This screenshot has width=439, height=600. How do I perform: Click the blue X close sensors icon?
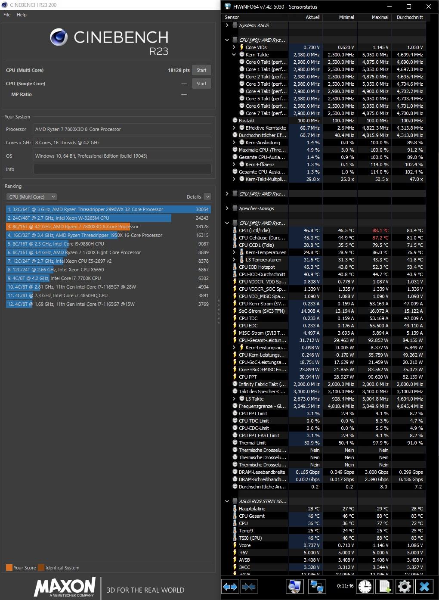coord(424,587)
